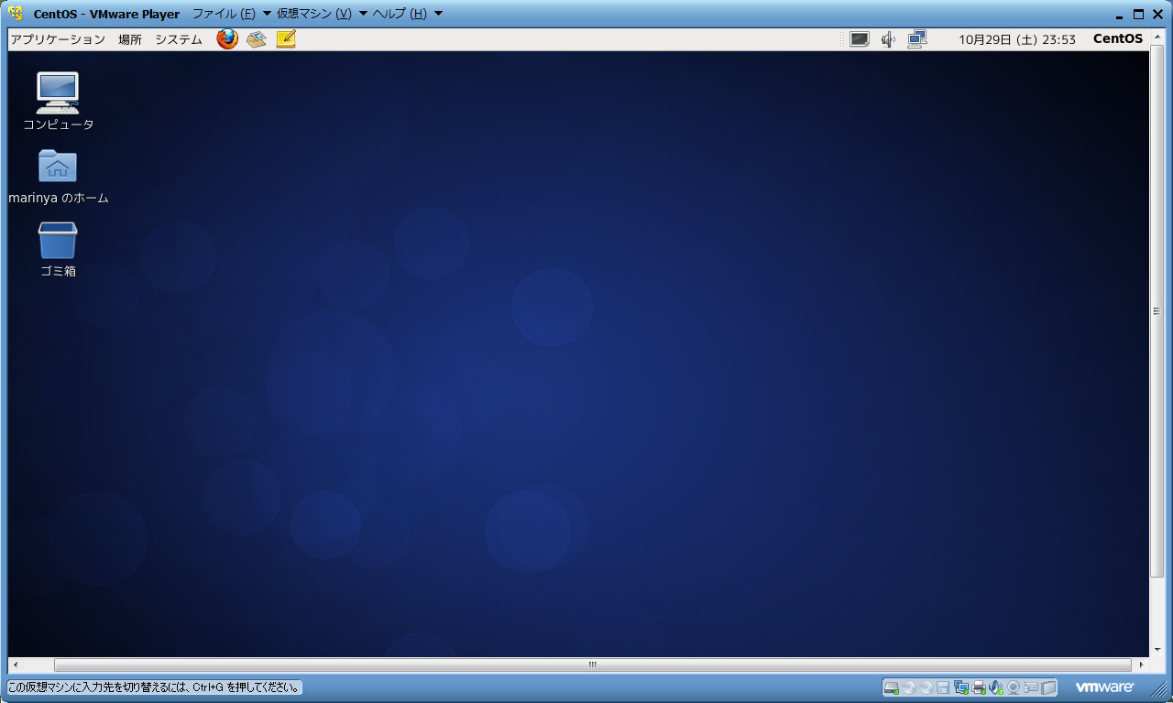
Task: Open the システム menu
Action: [179, 39]
